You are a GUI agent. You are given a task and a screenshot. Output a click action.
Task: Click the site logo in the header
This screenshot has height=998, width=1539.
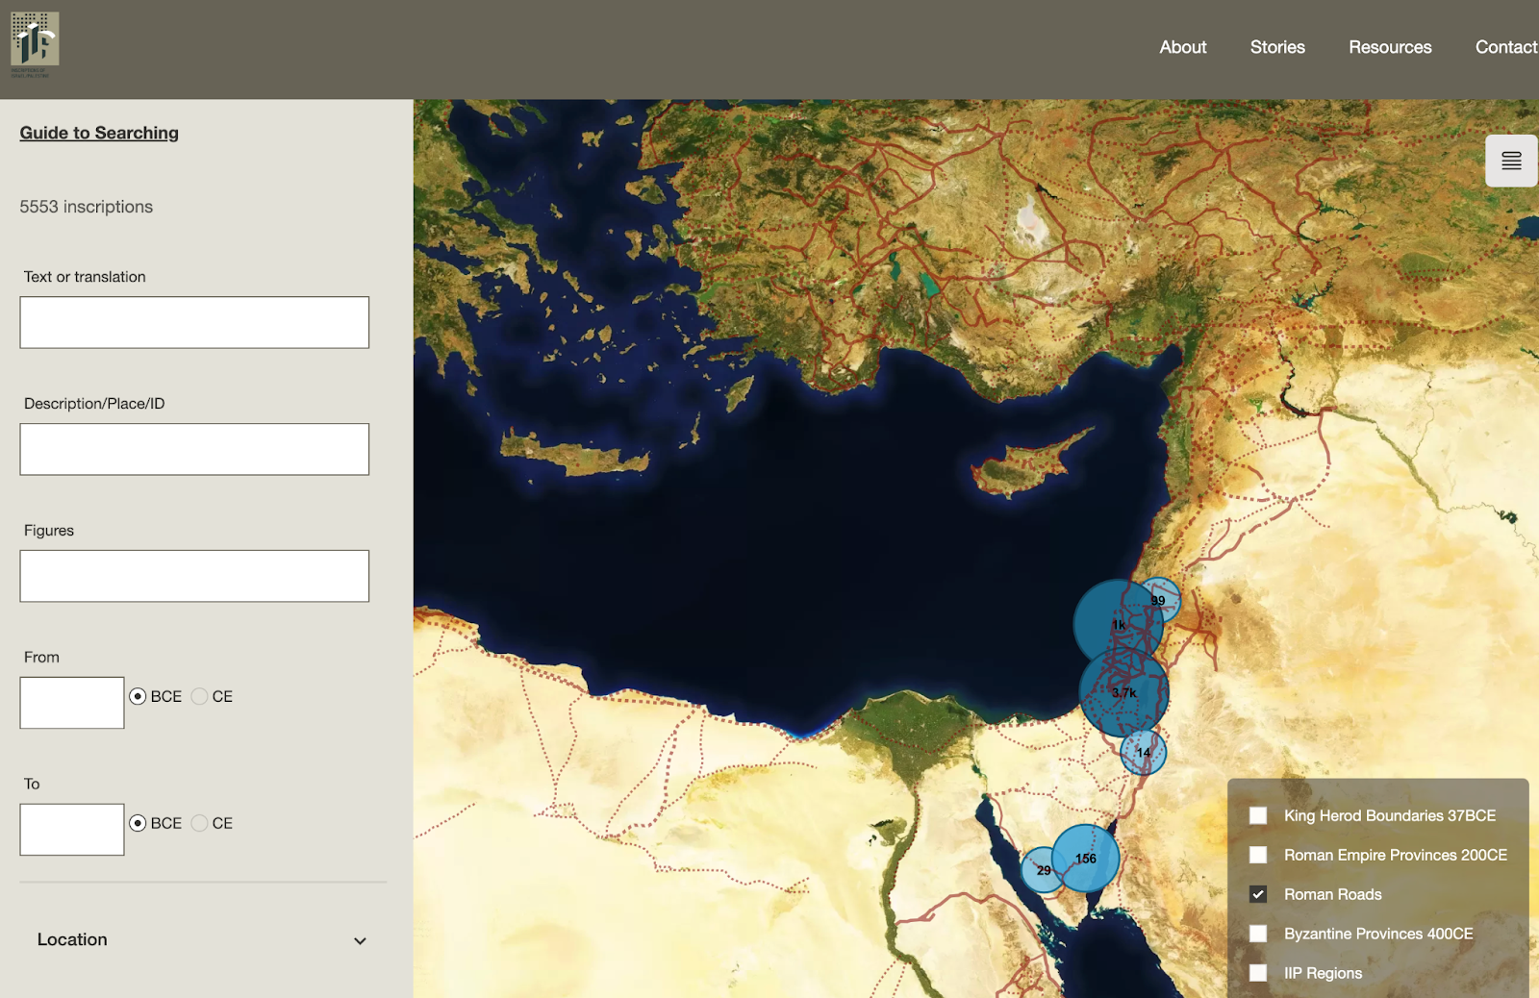35,44
